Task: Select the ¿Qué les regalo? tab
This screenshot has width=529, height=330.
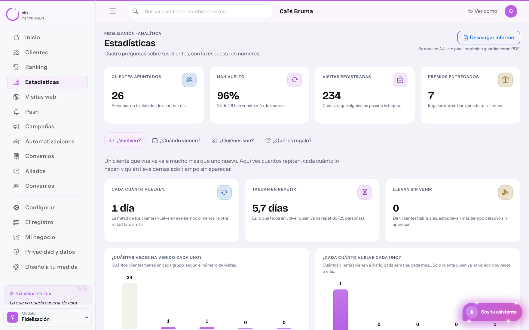Action: [x=289, y=140]
